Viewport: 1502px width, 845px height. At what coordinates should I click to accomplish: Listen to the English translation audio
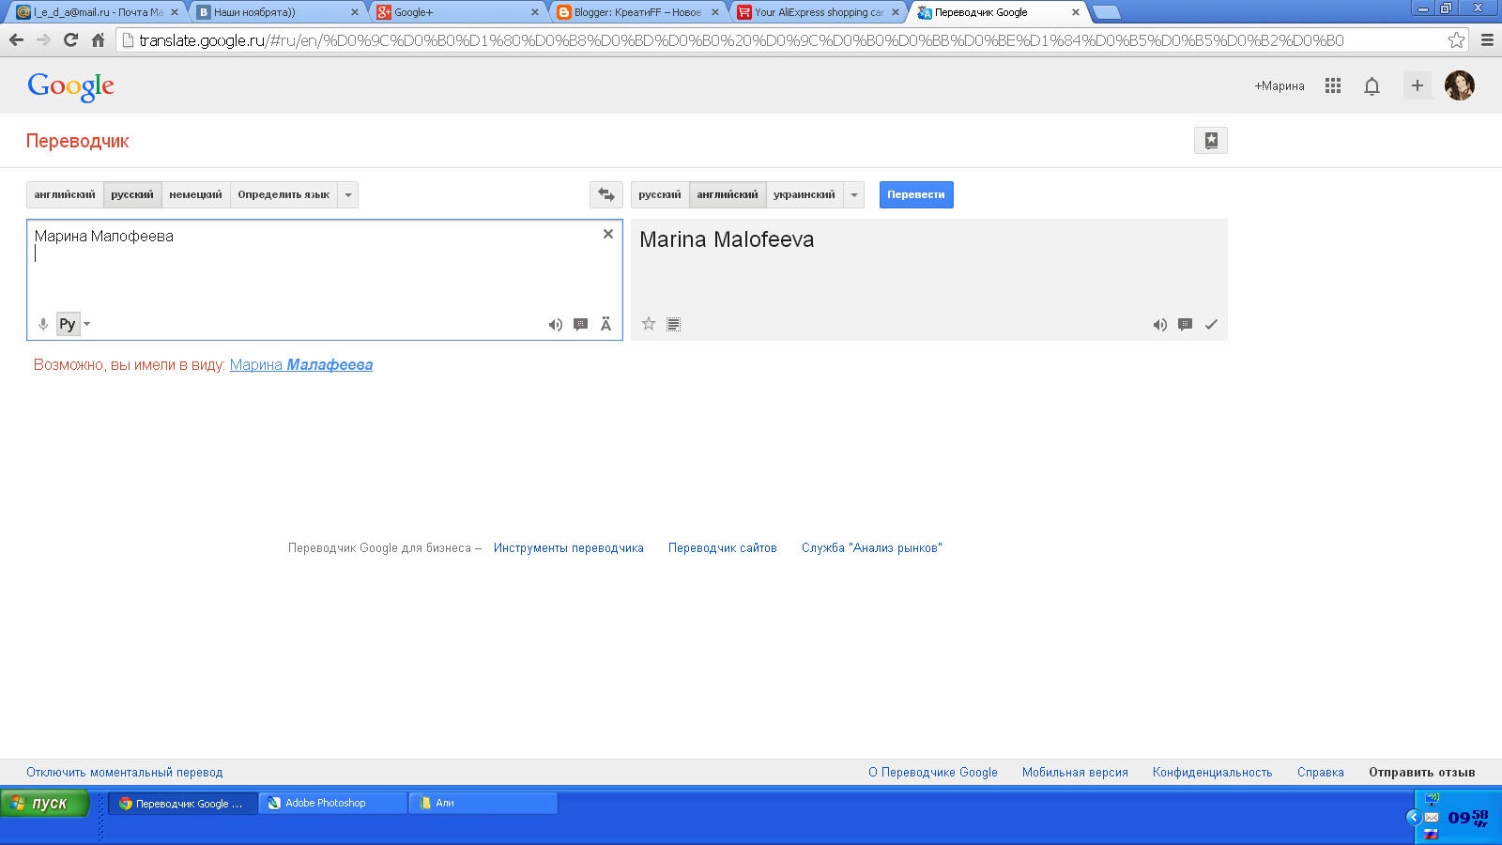[x=1160, y=325]
